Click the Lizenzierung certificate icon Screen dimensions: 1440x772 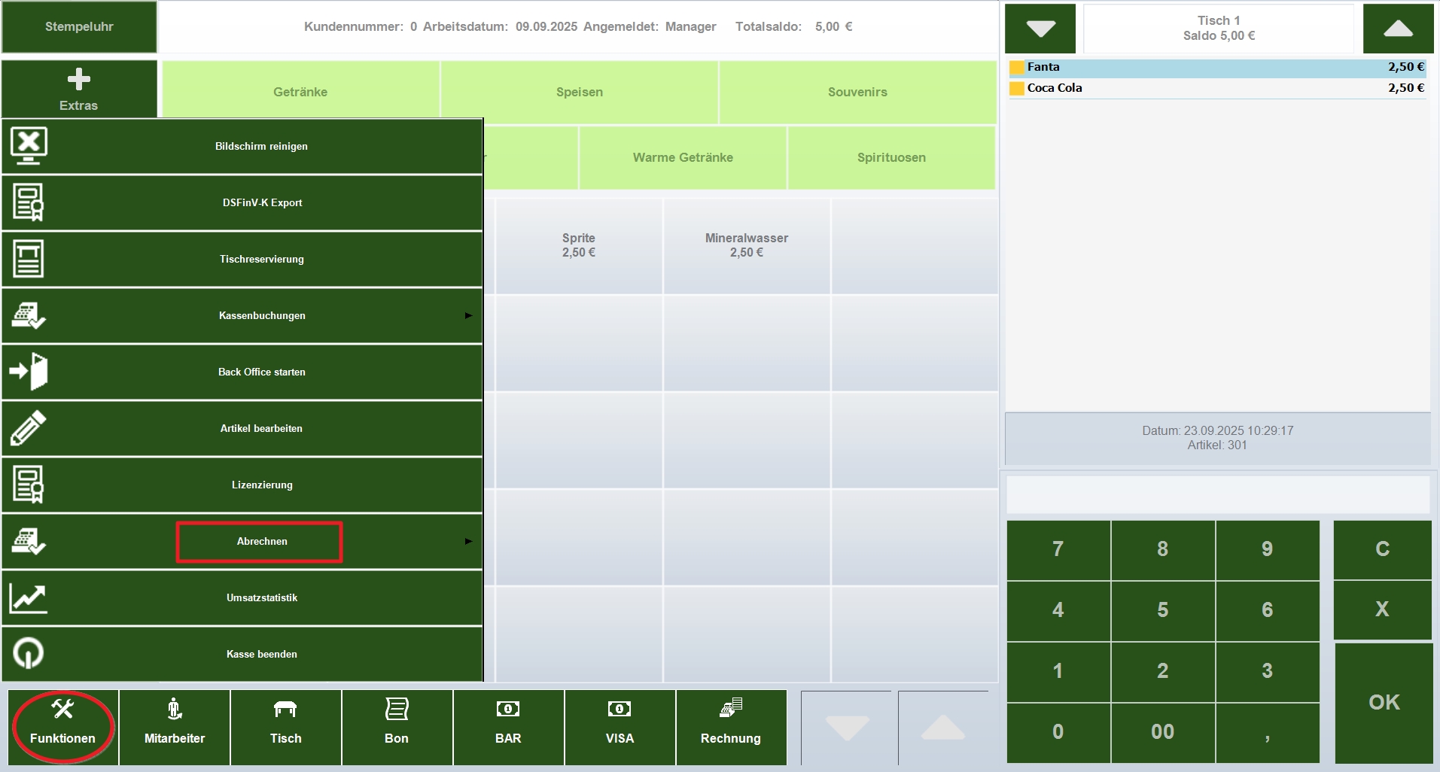pyautogui.click(x=29, y=485)
